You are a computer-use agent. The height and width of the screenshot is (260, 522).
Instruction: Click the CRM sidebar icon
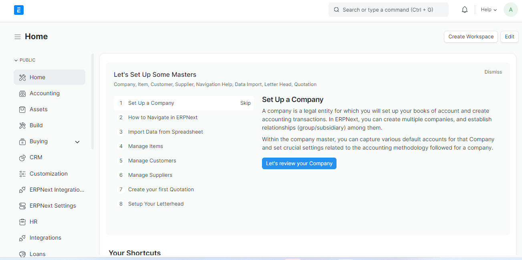[x=22, y=158]
